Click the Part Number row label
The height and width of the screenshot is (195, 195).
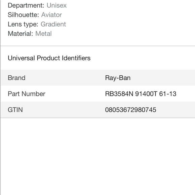27,94
